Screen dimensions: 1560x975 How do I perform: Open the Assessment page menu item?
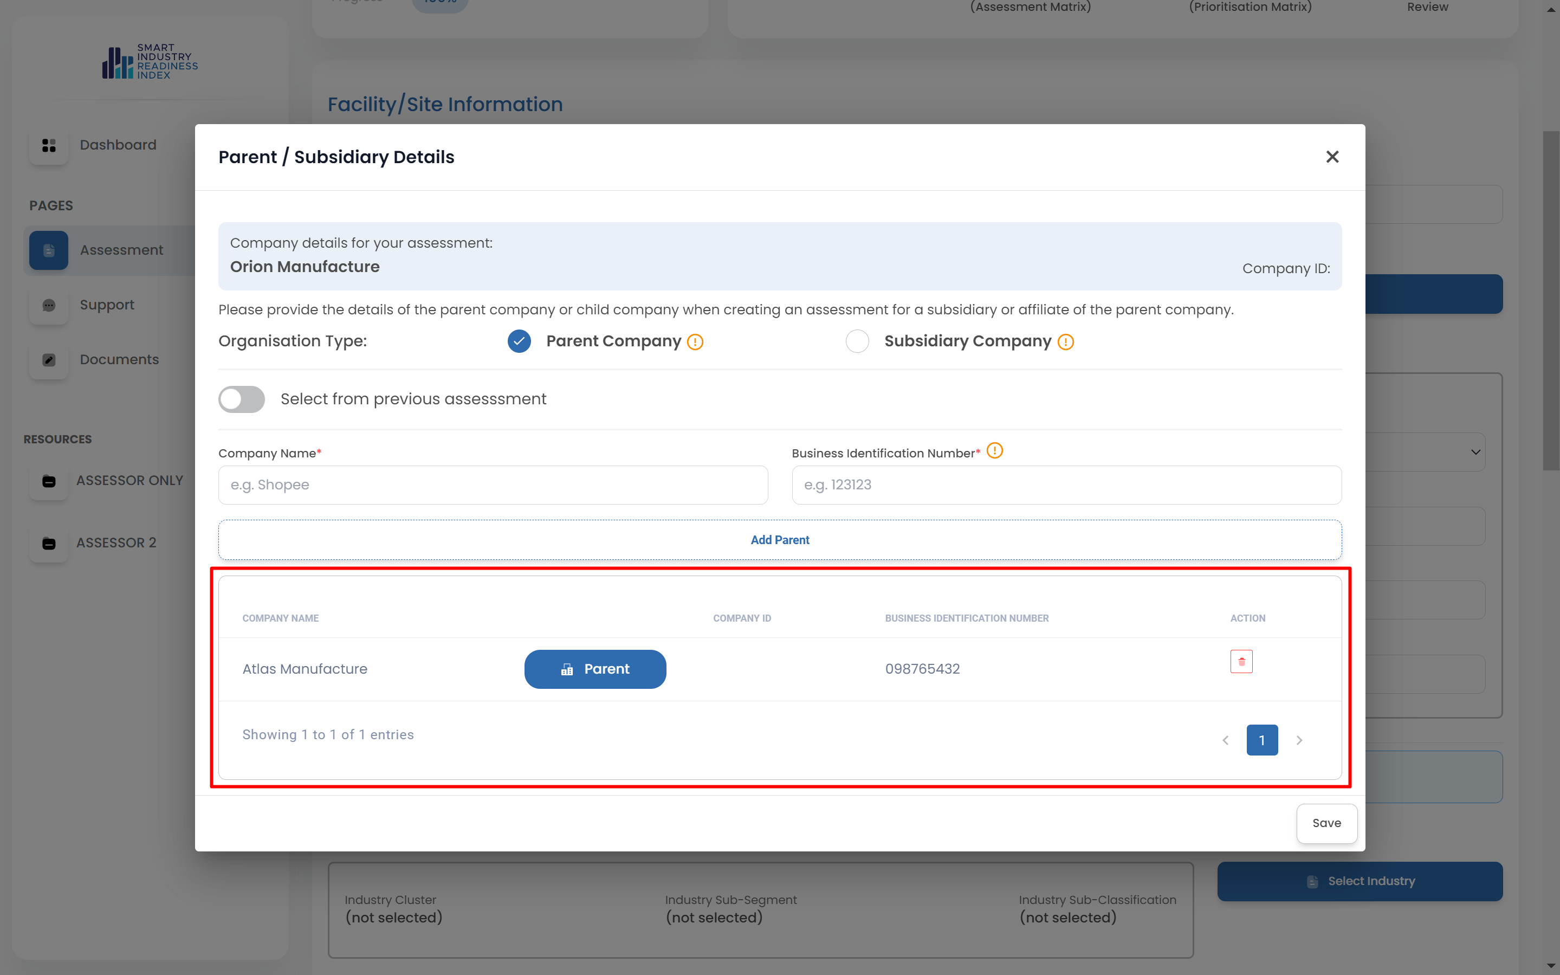pyautogui.click(x=121, y=250)
